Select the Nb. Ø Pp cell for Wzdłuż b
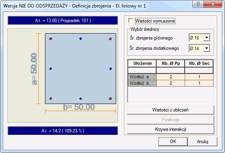The height and width of the screenshot is (153, 225). pos(171,83)
